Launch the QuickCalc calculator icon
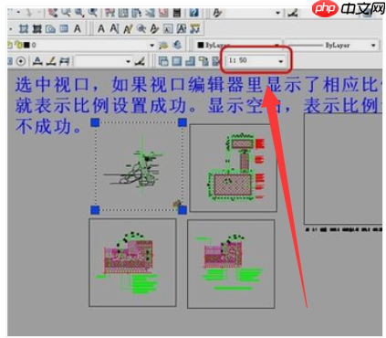386x338 pixels. (177, 13)
